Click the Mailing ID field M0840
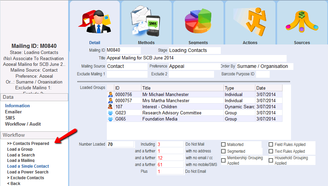This screenshot has height=186, width=328. tap(123, 50)
